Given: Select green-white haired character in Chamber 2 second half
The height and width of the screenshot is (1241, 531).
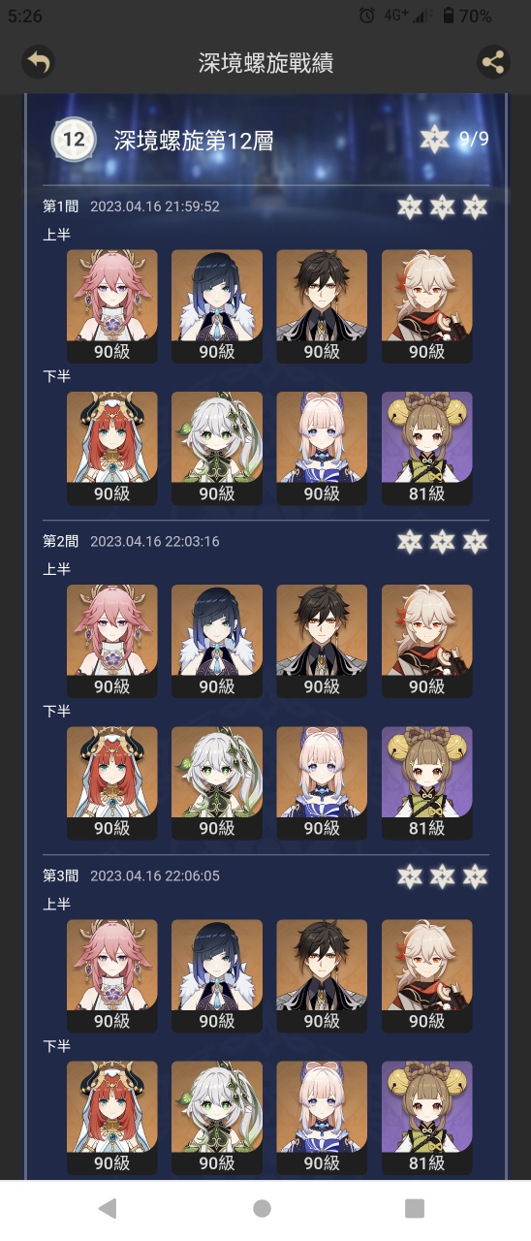Looking at the screenshot, I should (x=217, y=782).
